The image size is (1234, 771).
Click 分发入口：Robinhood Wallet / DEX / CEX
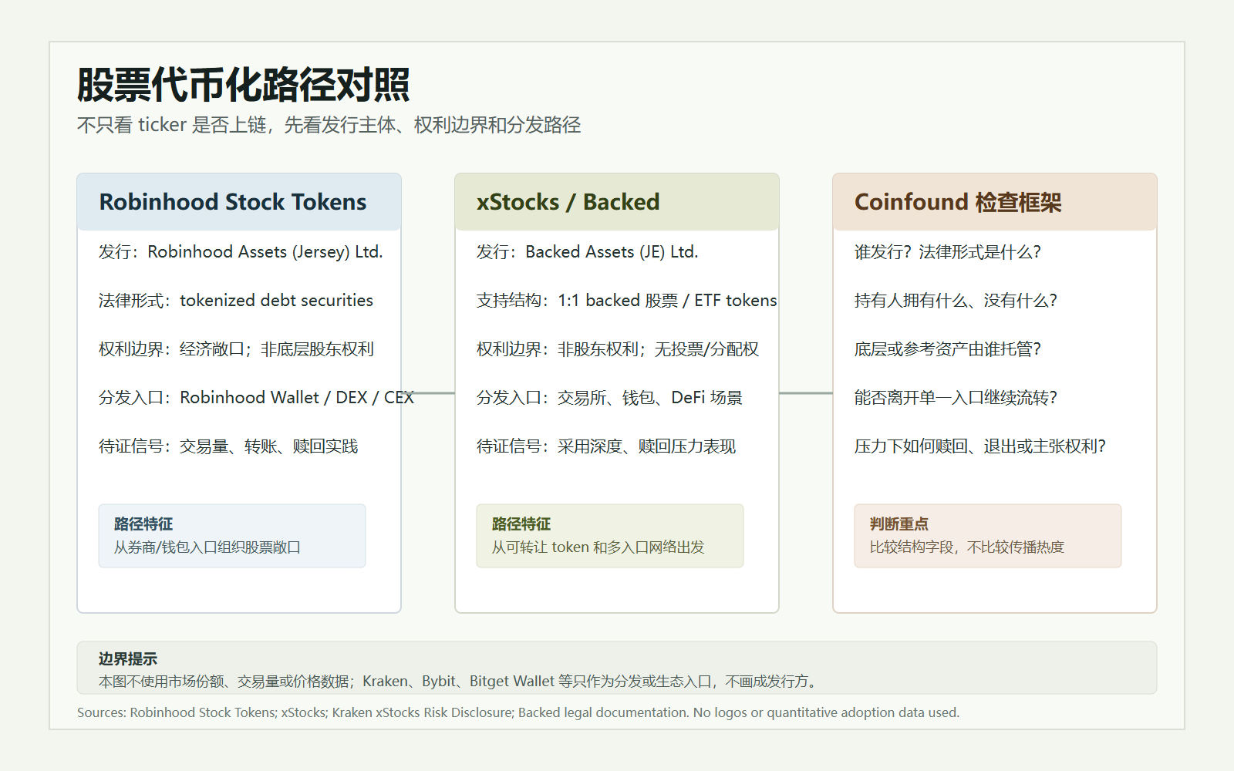coord(256,398)
